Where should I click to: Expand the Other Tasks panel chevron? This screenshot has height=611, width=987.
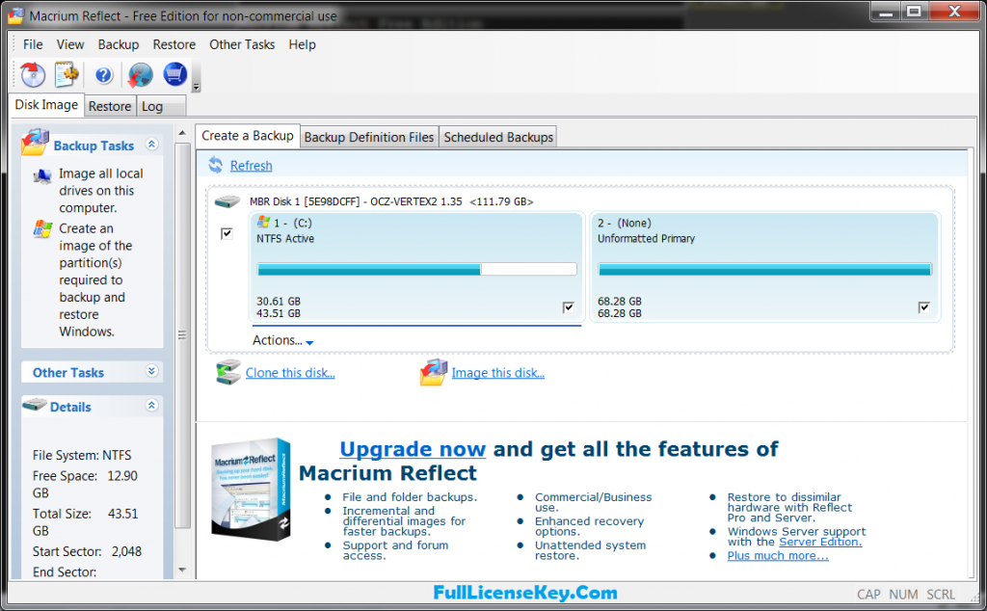[x=151, y=371]
